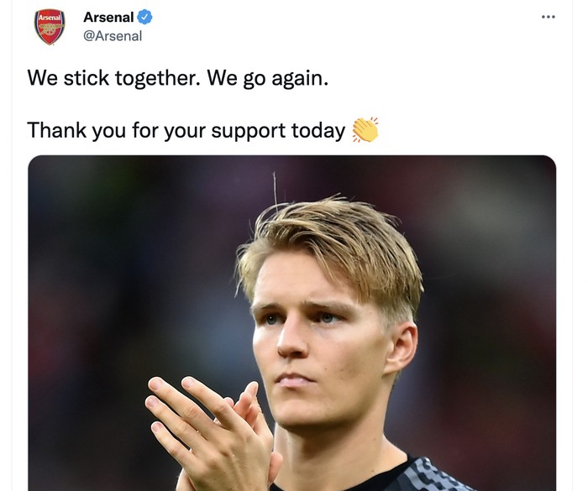Click the word "today" in the tweet
588x491 pixels.
point(318,131)
